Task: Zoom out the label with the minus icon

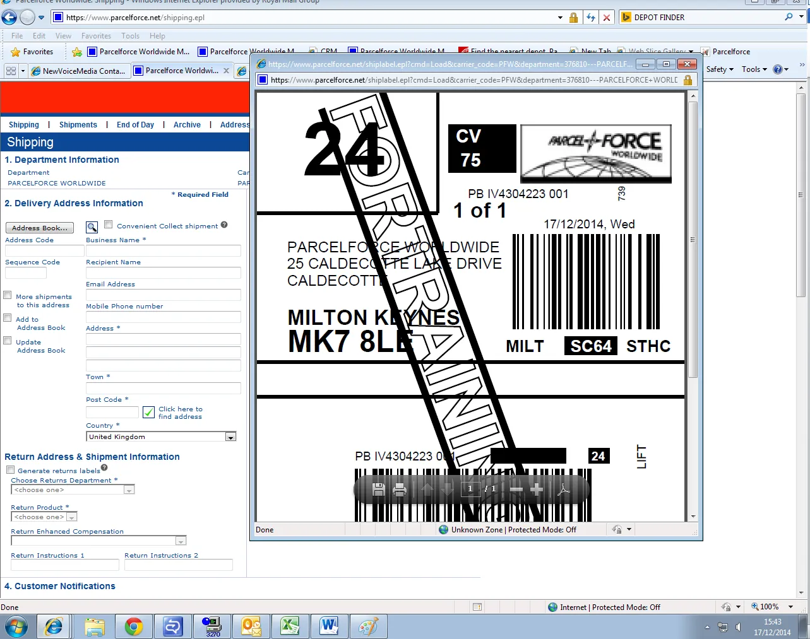Action: 516,489
